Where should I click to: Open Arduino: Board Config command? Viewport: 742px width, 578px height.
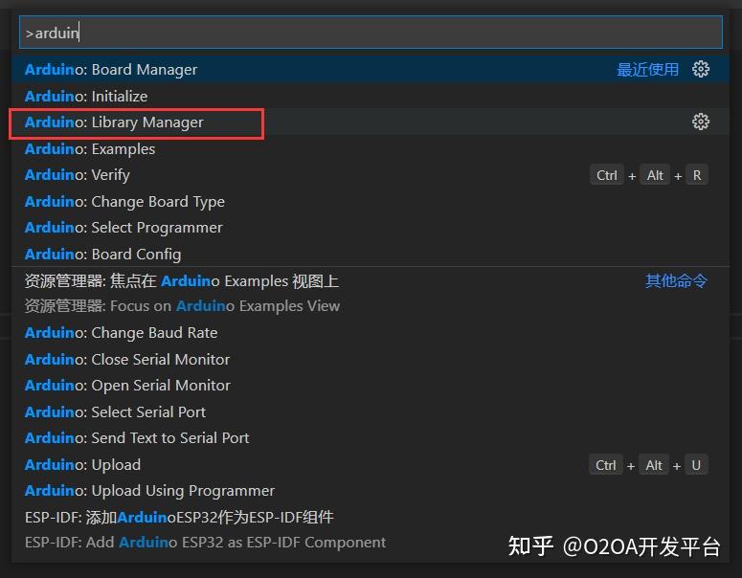click(371, 254)
